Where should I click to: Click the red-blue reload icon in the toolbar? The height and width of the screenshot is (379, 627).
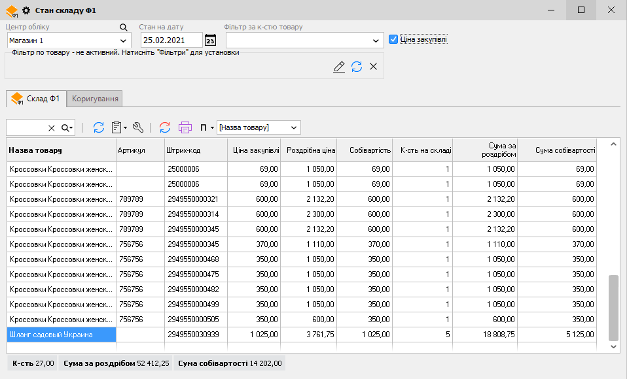click(x=165, y=127)
